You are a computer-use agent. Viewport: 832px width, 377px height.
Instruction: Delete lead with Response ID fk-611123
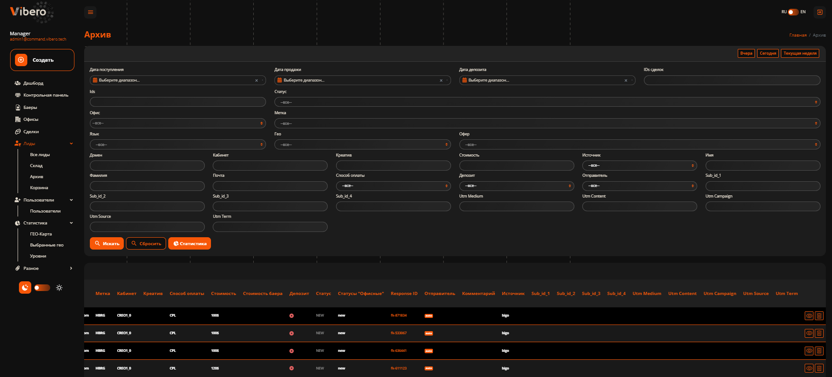coord(819,368)
